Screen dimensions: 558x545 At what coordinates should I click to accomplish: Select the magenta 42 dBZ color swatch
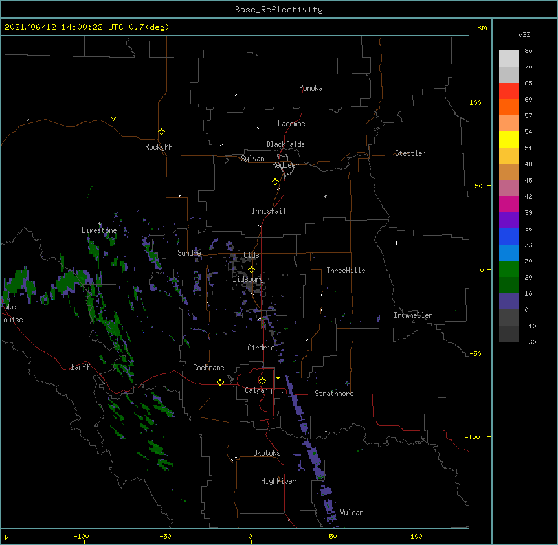point(509,204)
